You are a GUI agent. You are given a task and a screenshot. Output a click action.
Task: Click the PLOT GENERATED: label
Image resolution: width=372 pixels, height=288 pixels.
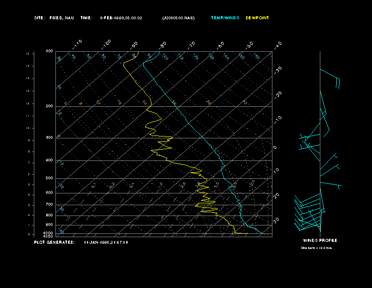click(55, 242)
